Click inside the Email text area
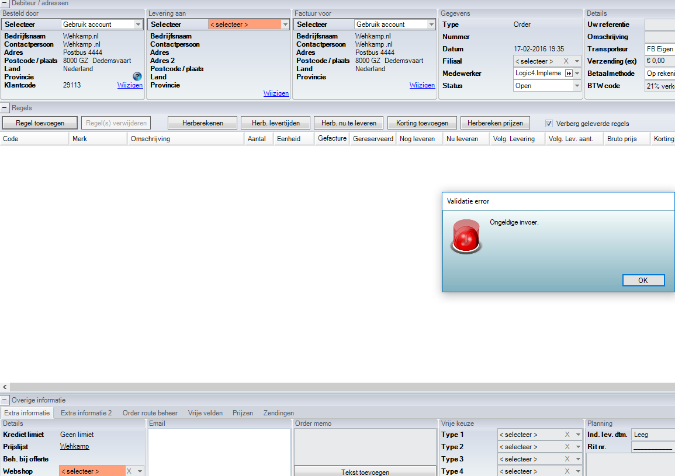The width and height of the screenshot is (675, 476). tap(219, 452)
